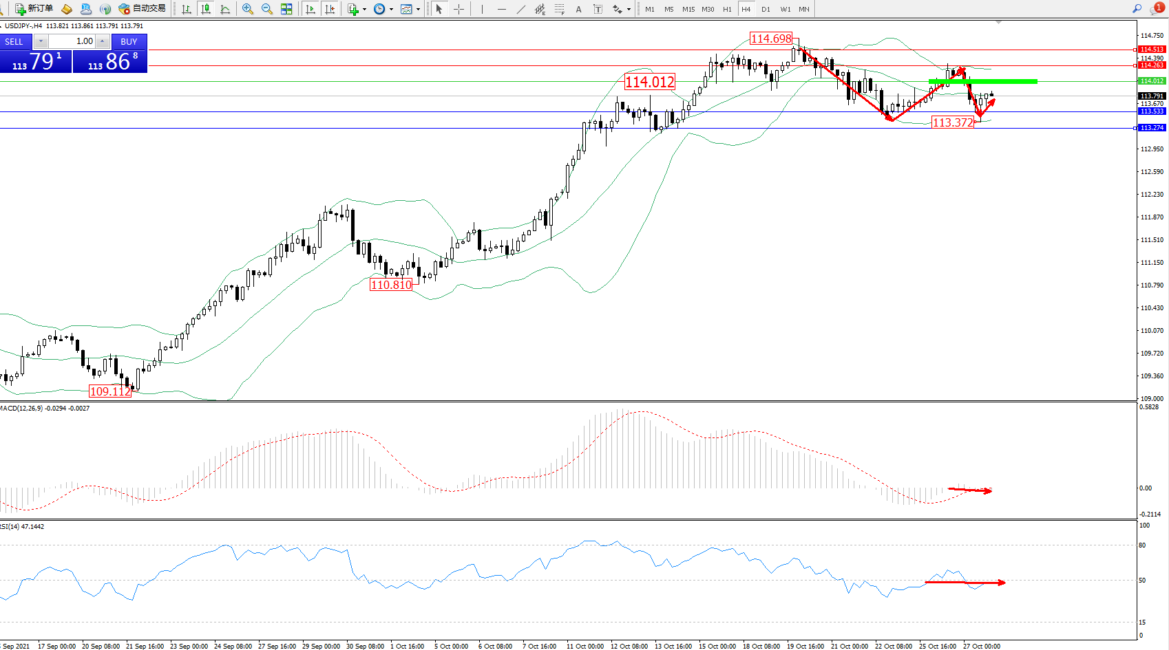Click the New Order (新订单) button
Viewport: 1169px width, 650px height.
coord(34,9)
